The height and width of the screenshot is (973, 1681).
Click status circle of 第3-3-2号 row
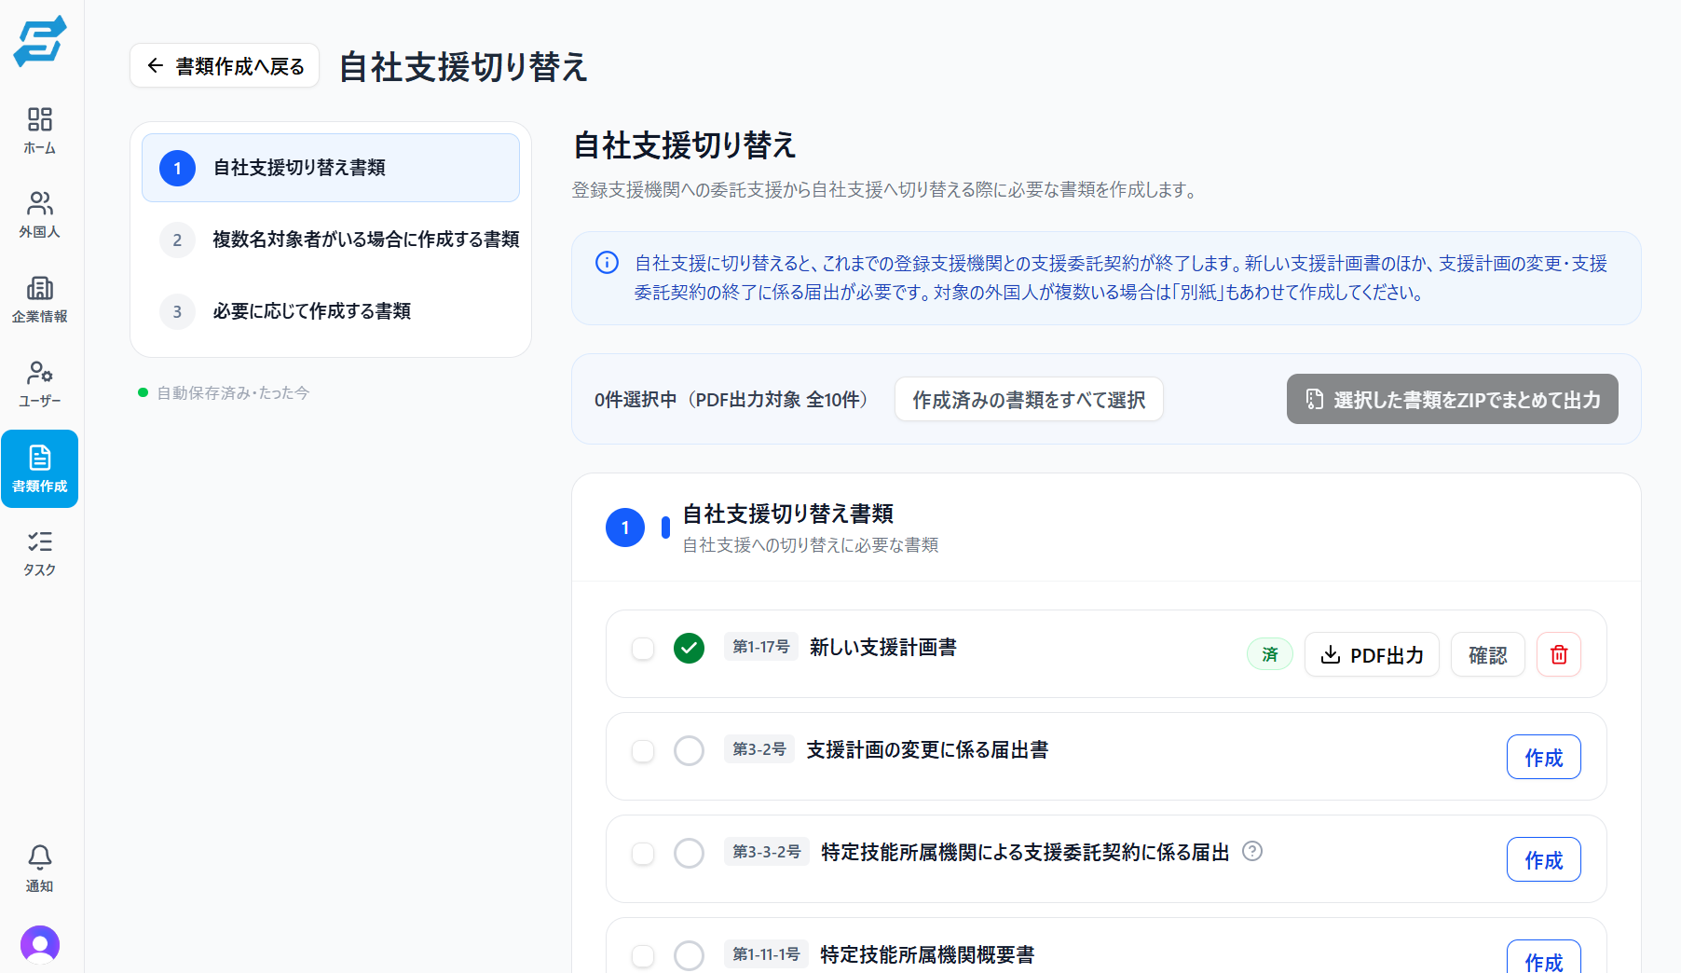tap(689, 853)
